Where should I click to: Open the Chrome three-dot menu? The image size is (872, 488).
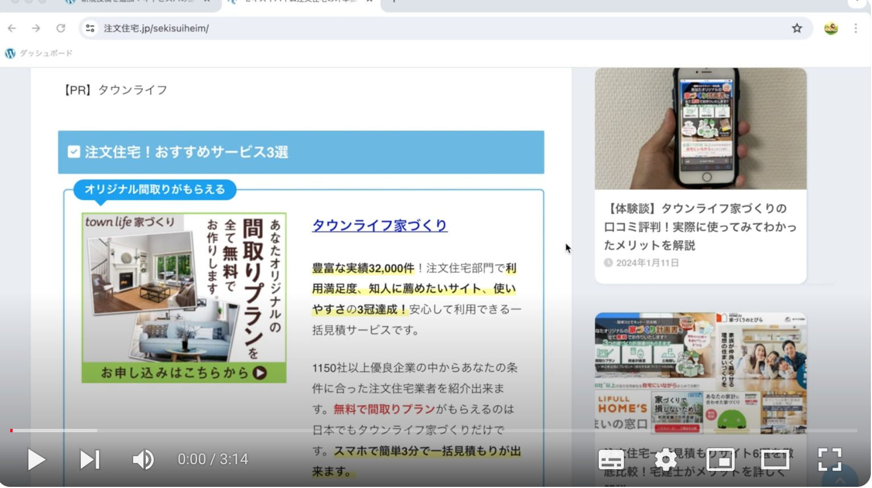pyautogui.click(x=855, y=28)
